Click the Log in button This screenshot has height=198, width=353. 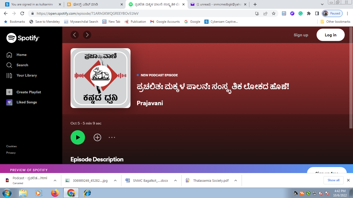pos(331,35)
